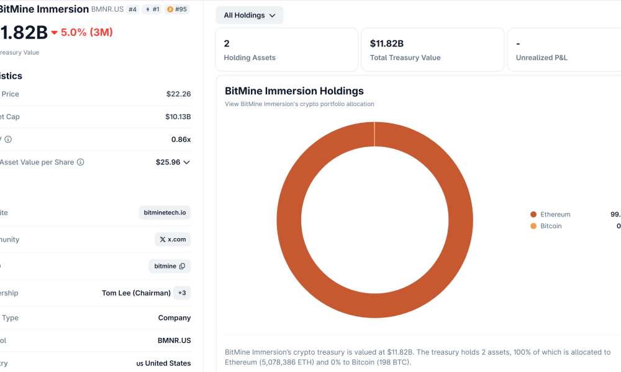Click the United States country value
621x372 pixels.
163,363
